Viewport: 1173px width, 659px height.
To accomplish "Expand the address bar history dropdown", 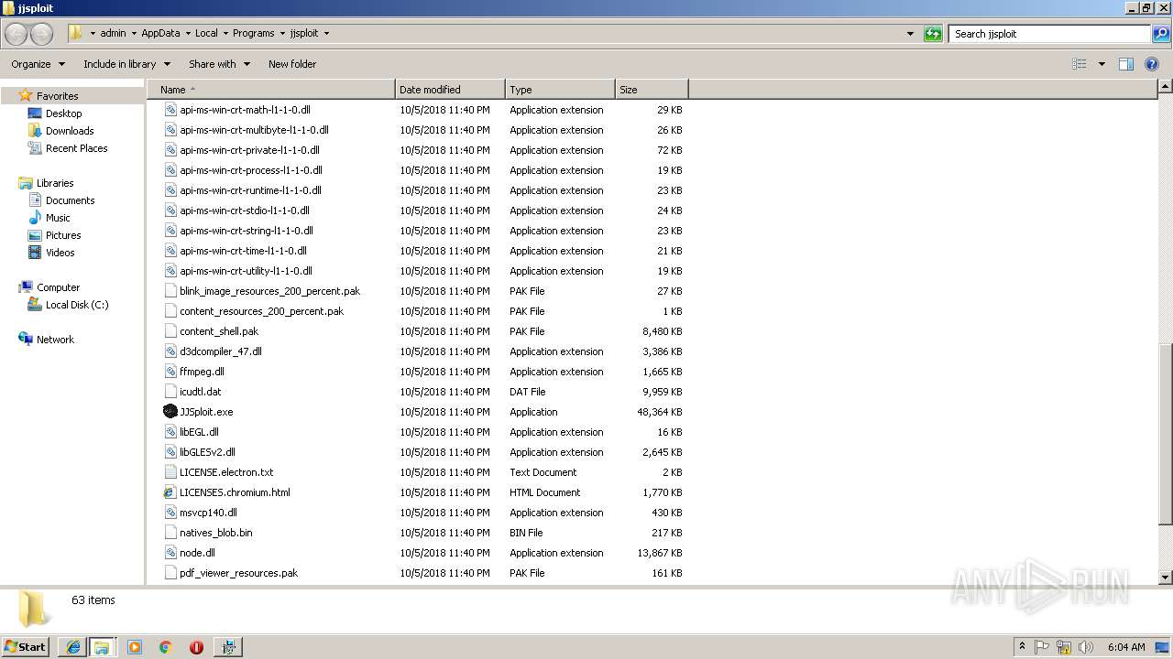I will coord(910,34).
